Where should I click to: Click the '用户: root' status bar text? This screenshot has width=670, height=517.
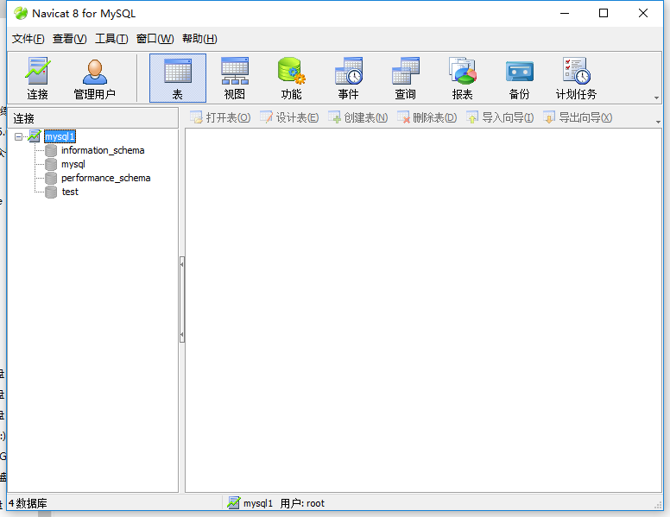coord(302,503)
